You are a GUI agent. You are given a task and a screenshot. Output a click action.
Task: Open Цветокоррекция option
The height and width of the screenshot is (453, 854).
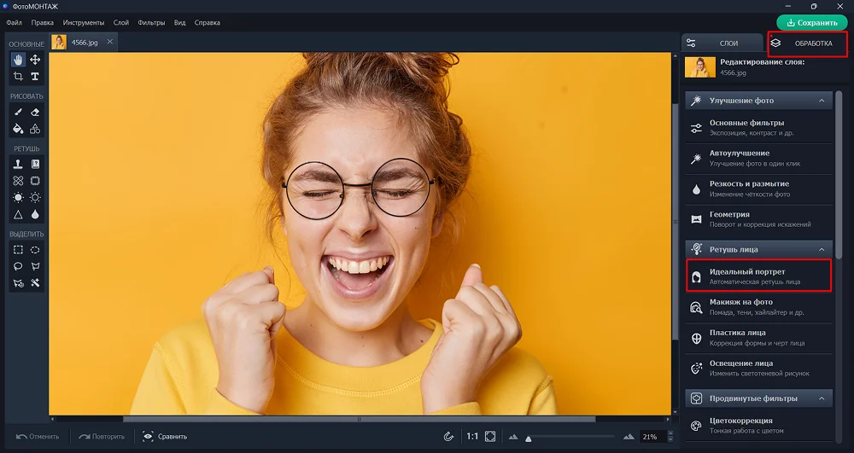click(758, 425)
